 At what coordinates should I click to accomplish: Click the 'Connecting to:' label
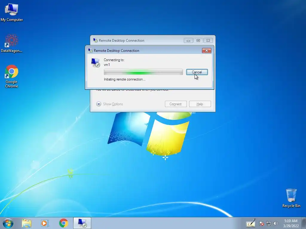click(114, 60)
